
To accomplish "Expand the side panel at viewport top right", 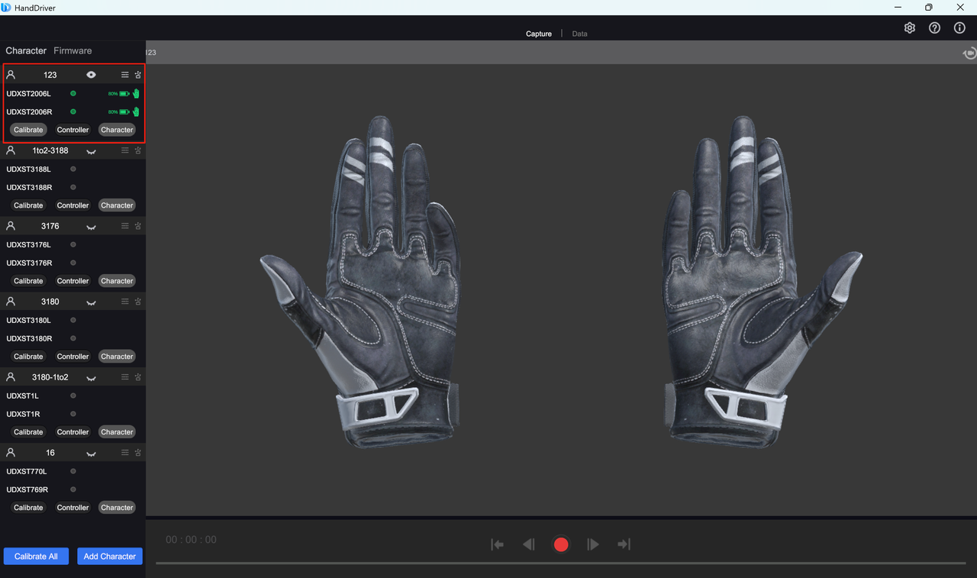I will pyautogui.click(x=969, y=53).
